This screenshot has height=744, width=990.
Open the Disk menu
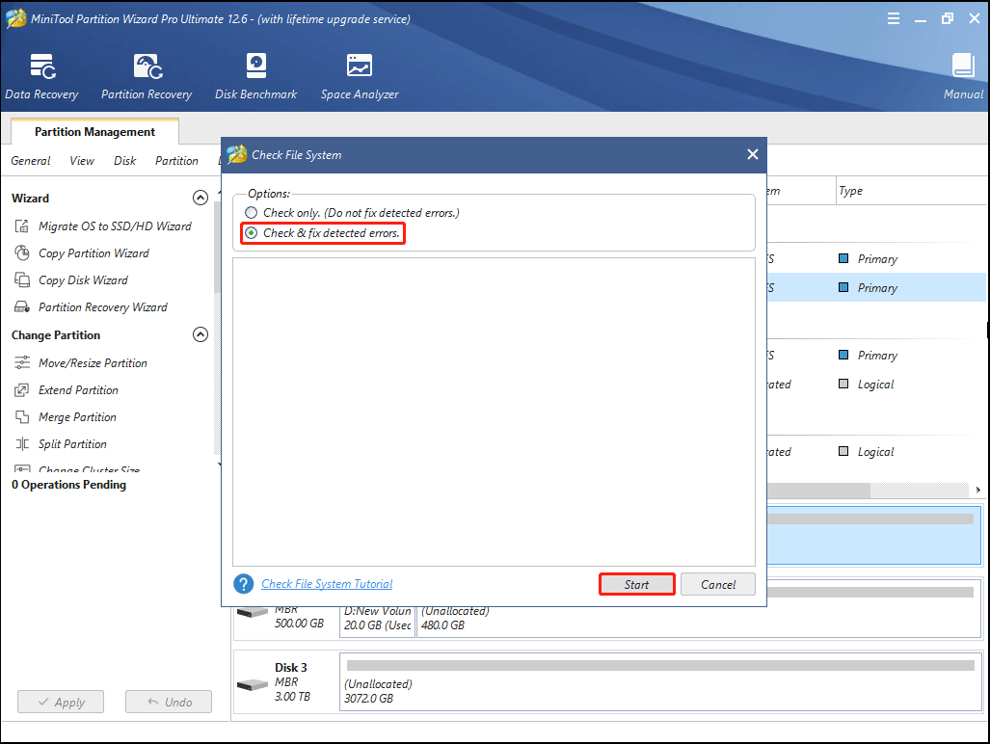click(x=125, y=161)
